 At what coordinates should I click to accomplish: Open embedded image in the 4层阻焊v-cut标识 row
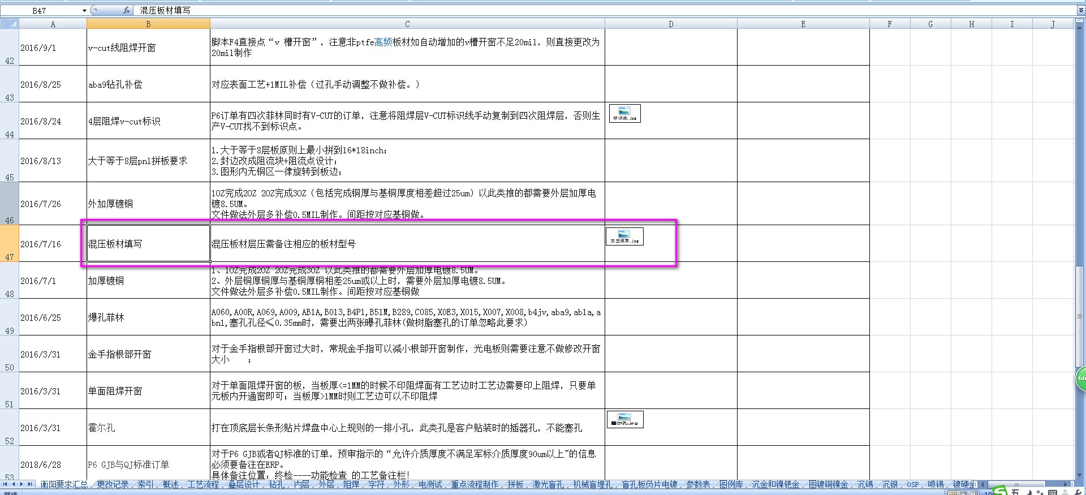tap(624, 114)
